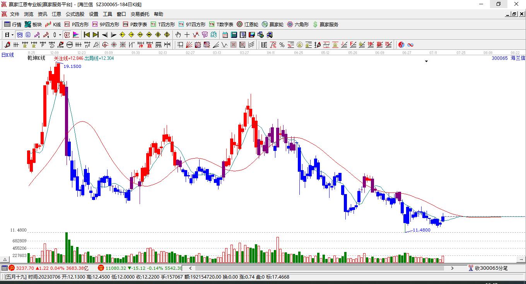Image resolution: width=526 pixels, height=284 pixels.
Task: Select the red grid square tool
Action: 234,45
